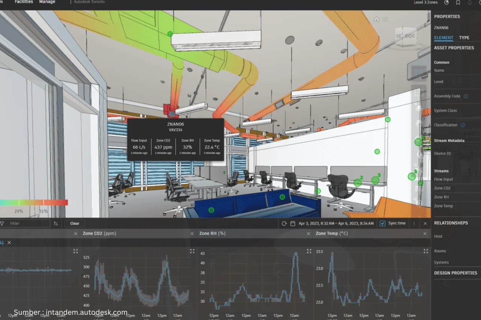Close the Zone RH (%) chart
The width and height of the screenshot is (481, 320).
(x=309, y=233)
